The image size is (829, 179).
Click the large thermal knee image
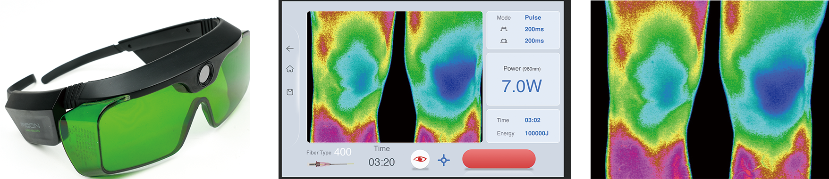pos(710,89)
